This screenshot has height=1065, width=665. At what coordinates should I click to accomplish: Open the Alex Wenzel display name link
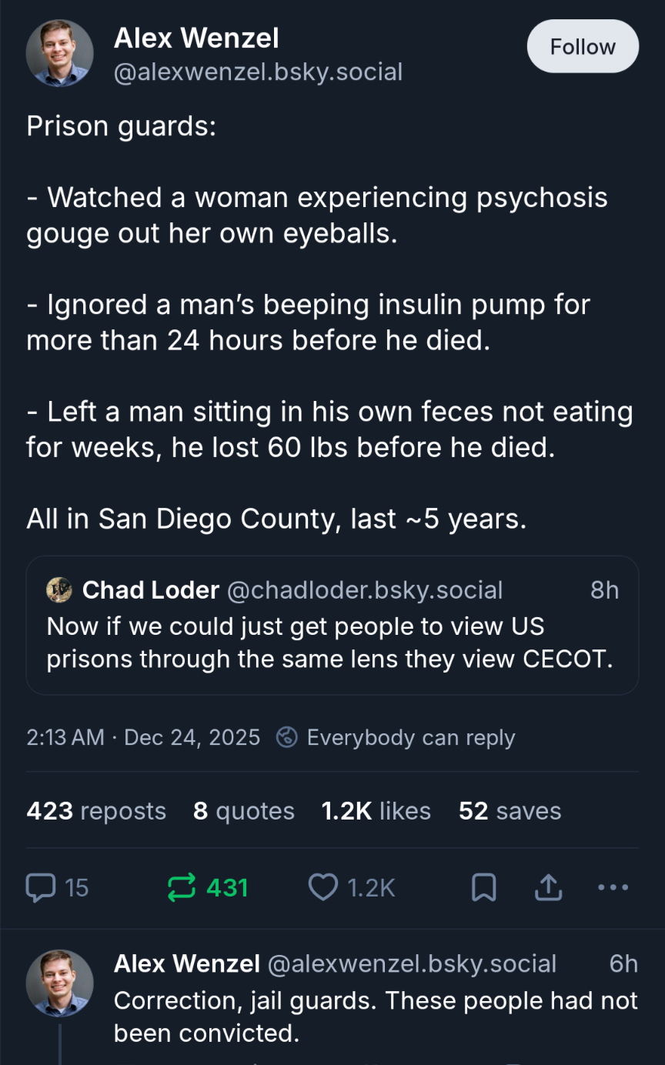[196, 38]
